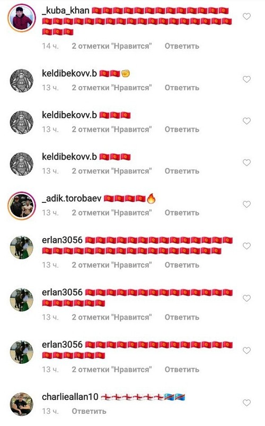Viewport: 265px width, 426px height.
Task: Like _adik.torobaev's comment via heart icon
Action: 246,205
